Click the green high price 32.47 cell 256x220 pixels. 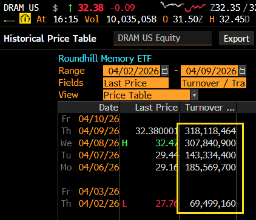[x=167, y=143]
